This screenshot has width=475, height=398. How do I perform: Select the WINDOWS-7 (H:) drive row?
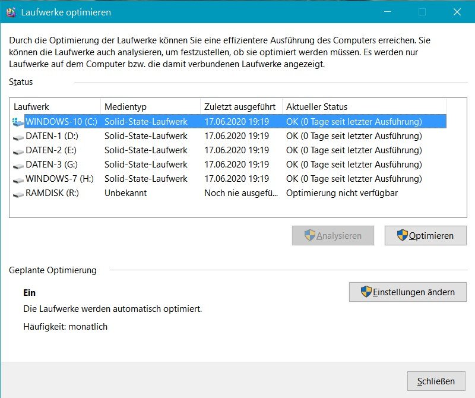pos(229,179)
